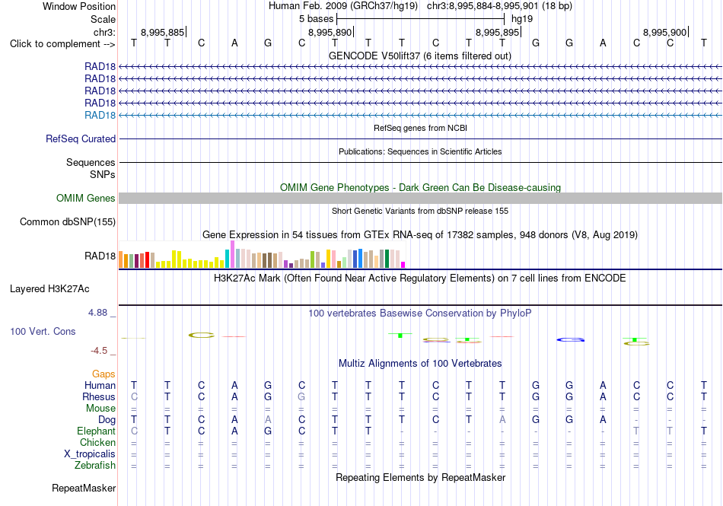Click the Common dbSNP(155) label

[x=68, y=221]
